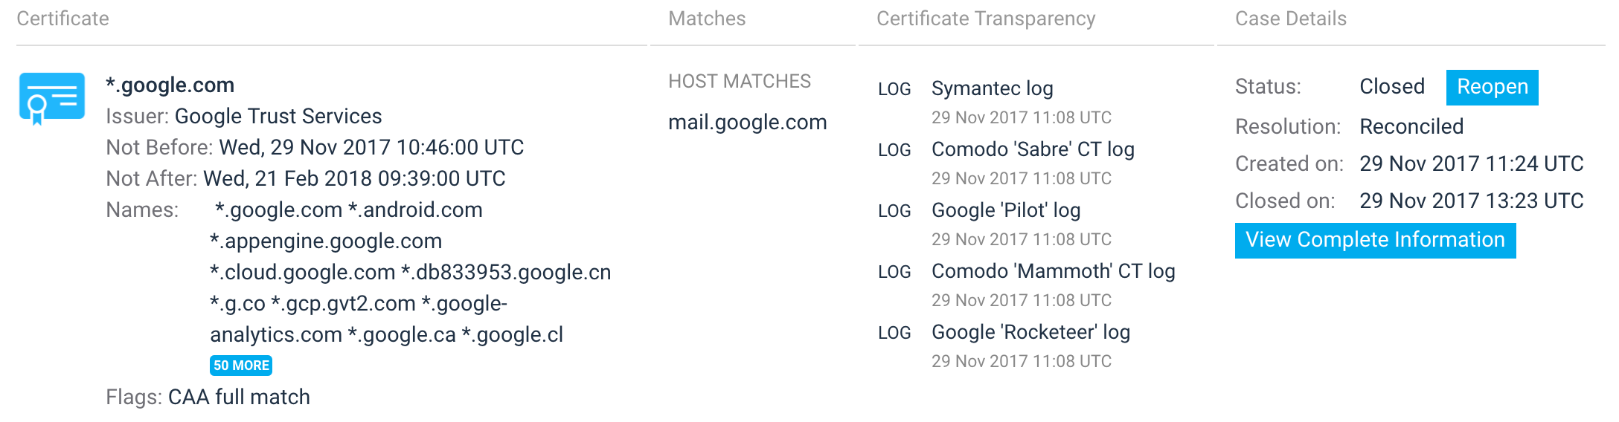Select the Symantec log entry
This screenshot has width=1619, height=422.
tap(992, 88)
